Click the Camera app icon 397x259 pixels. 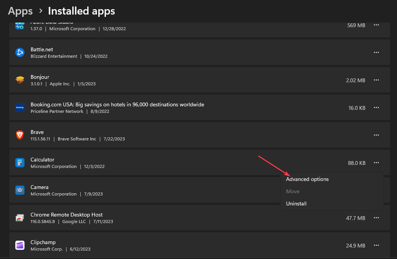20,190
